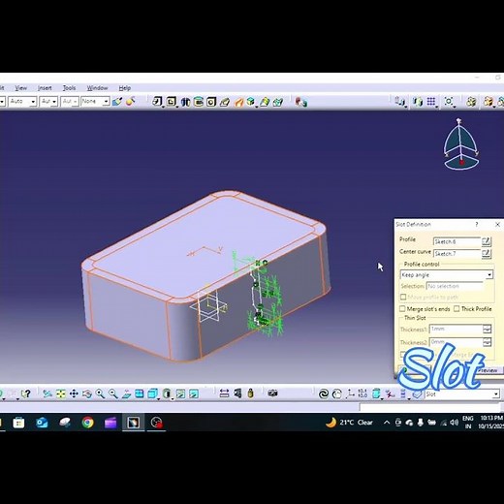Select the Pan four-arrow icon

(x=74, y=394)
